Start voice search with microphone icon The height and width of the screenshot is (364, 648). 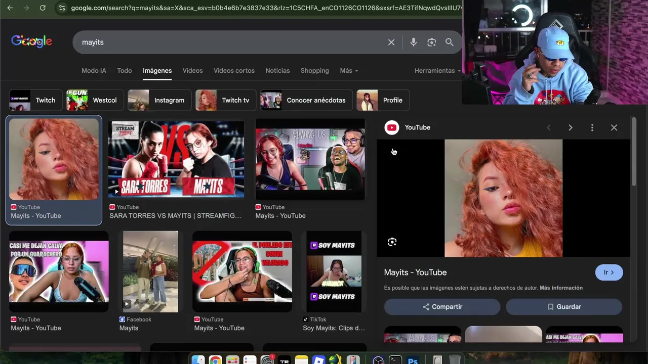click(x=414, y=42)
